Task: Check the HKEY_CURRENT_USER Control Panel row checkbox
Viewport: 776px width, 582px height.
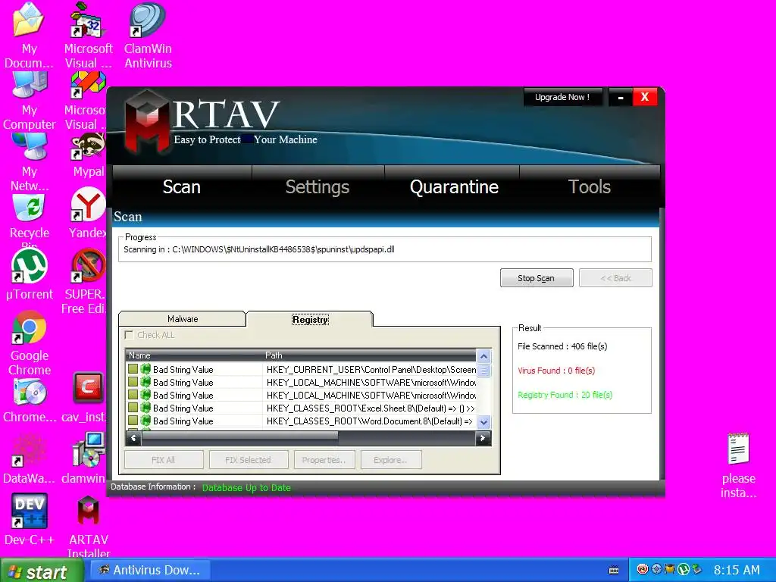Action: [x=133, y=369]
